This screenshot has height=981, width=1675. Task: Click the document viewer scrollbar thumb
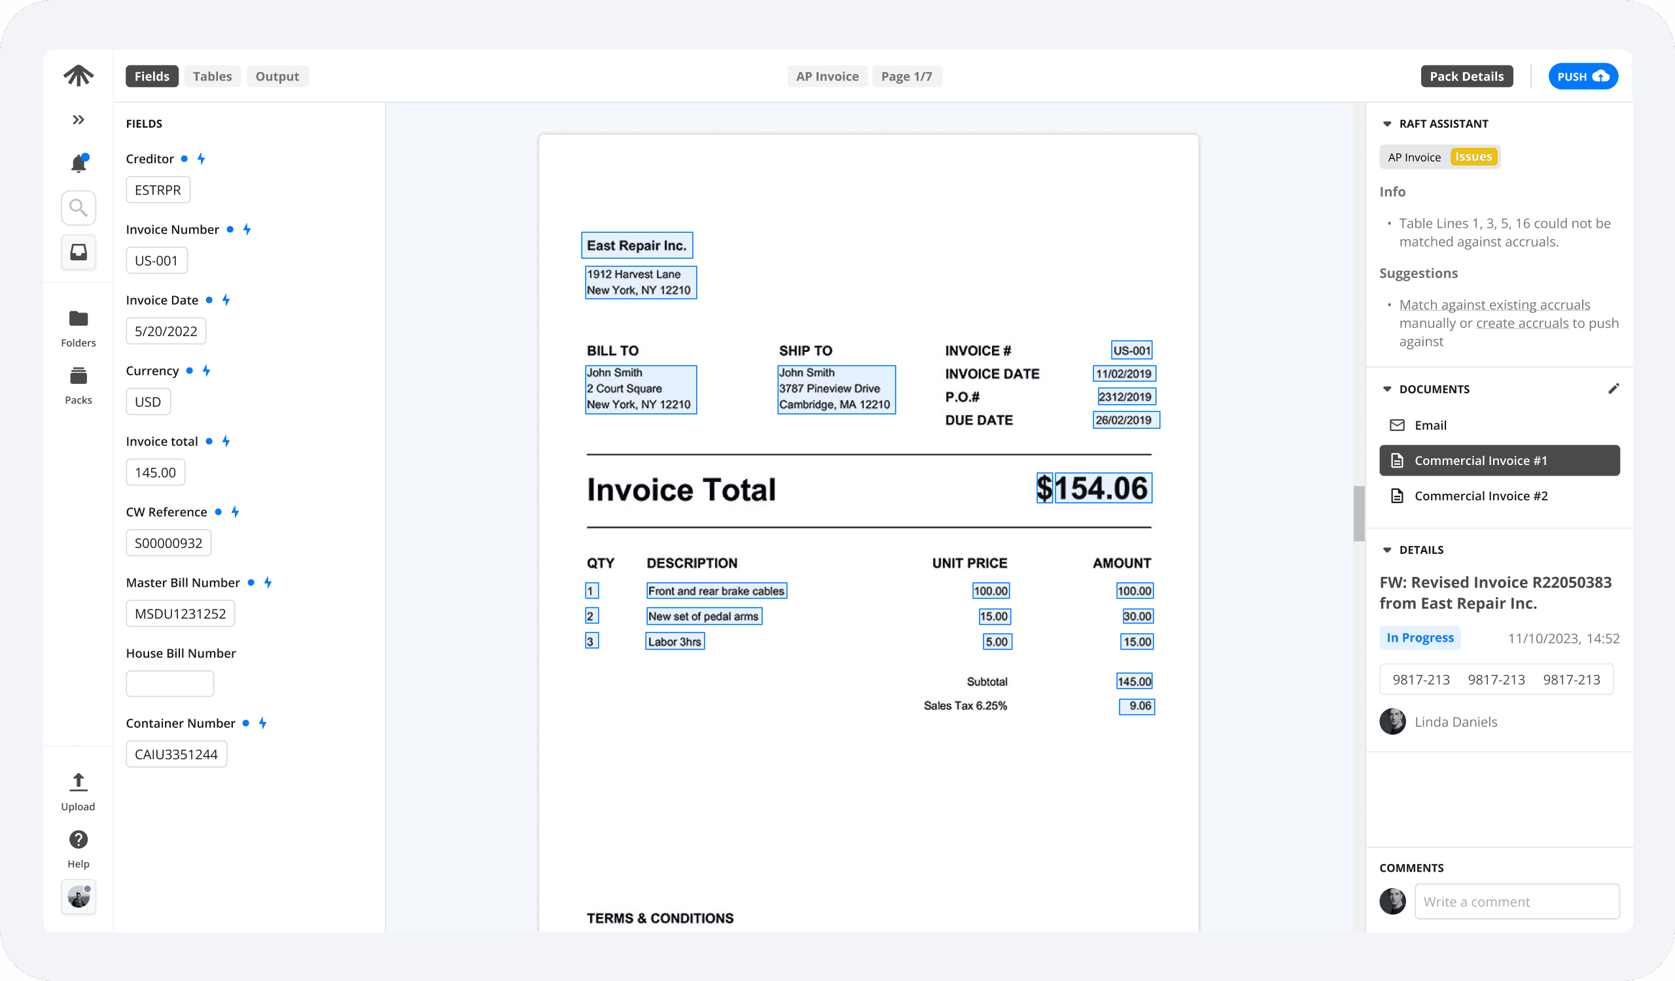click(1358, 513)
